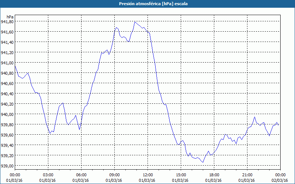Click the 939,60 y-axis value
295x184 pixels.
point(7,135)
